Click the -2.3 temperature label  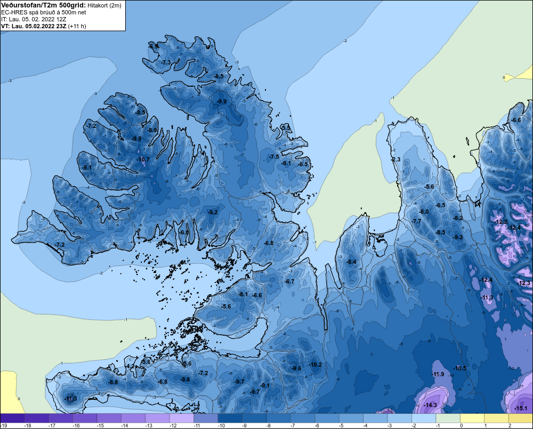395,159
